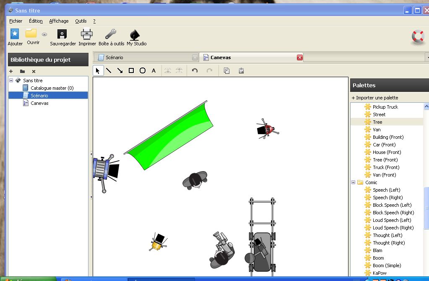Undo the last canvas action
Viewport: 429px width, 281px height.
coord(195,70)
